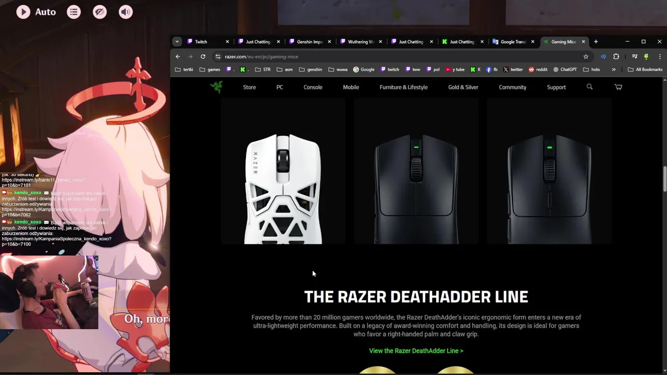Close the Gaming Mice tab
Image resolution: width=667 pixels, height=375 pixels.
pyautogui.click(x=583, y=42)
